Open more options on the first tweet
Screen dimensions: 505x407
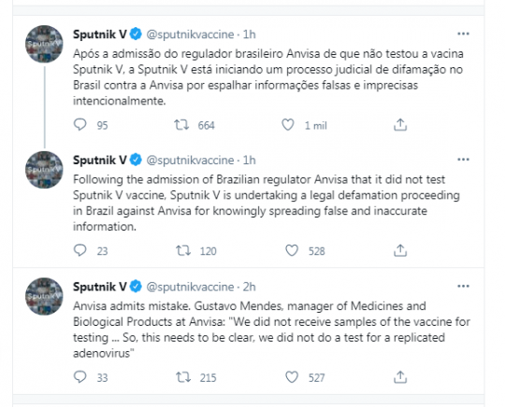pos(463,34)
